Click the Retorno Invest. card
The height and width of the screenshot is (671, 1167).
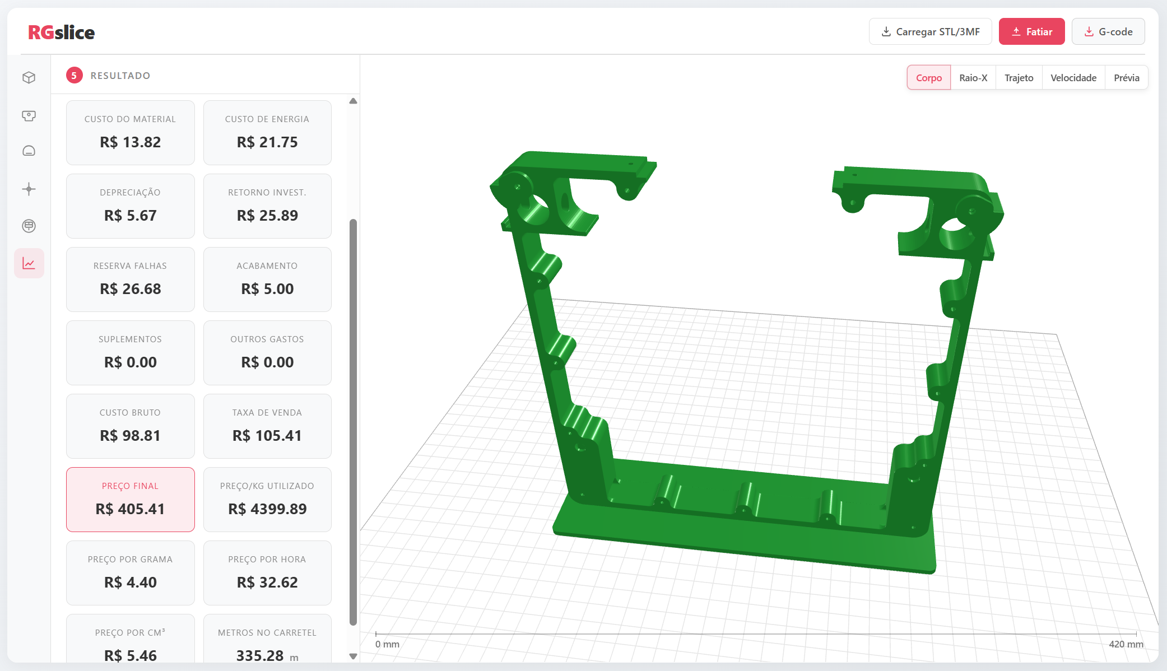[267, 206]
